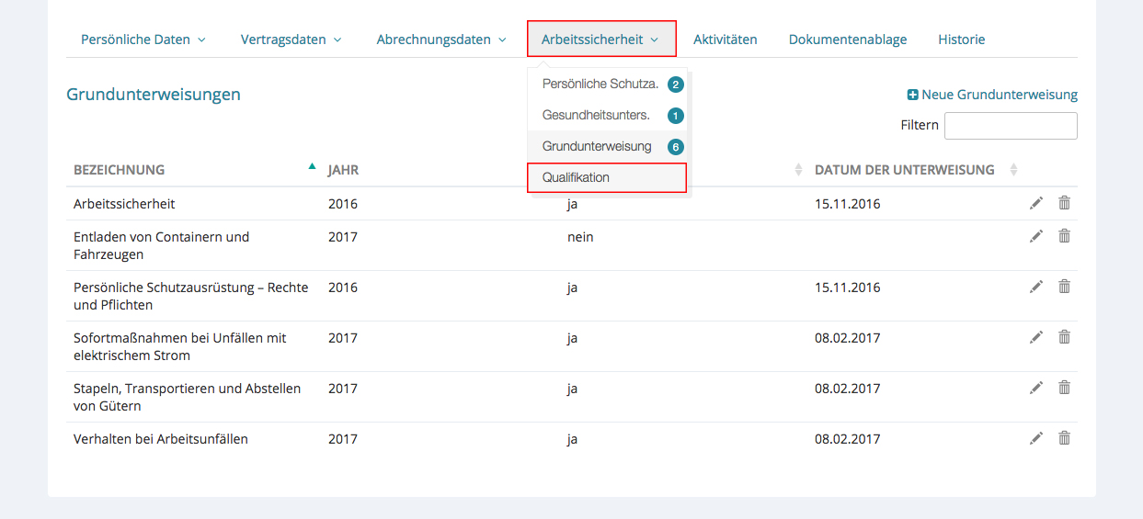
Task: Edit the Arbeitssicherheit row with pencil icon
Action: [x=1036, y=203]
